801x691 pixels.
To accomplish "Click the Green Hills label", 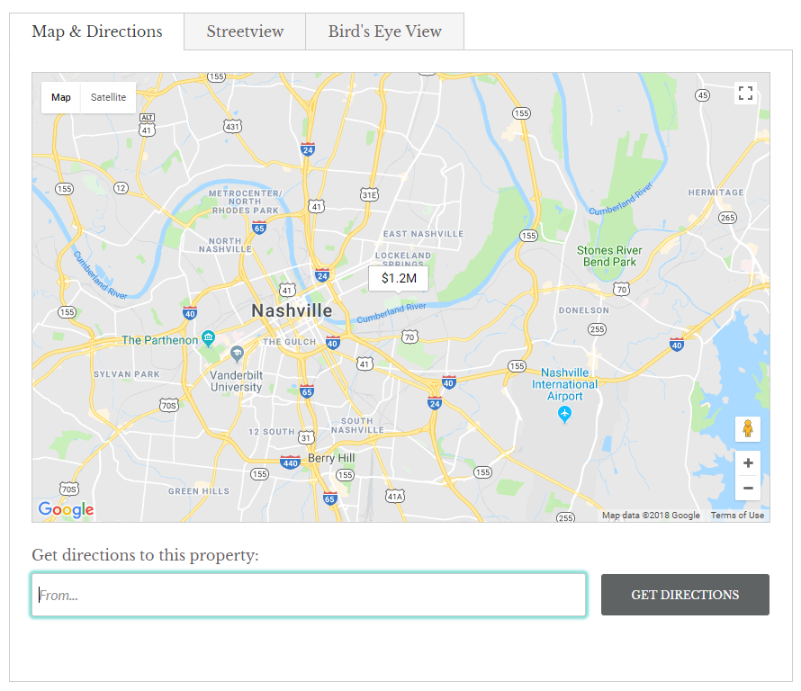I will click(x=199, y=491).
